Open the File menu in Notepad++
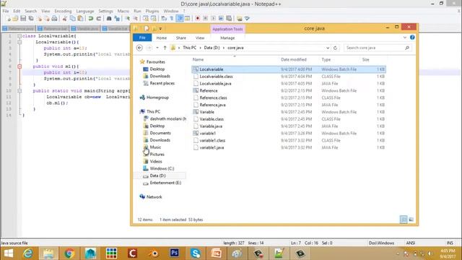Screen dimensions: 462x260 tap(6, 12)
